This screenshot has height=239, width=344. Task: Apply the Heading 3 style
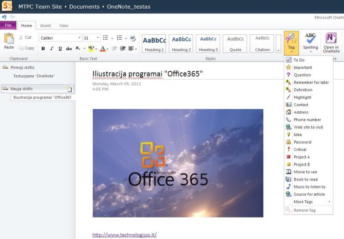(x=208, y=43)
